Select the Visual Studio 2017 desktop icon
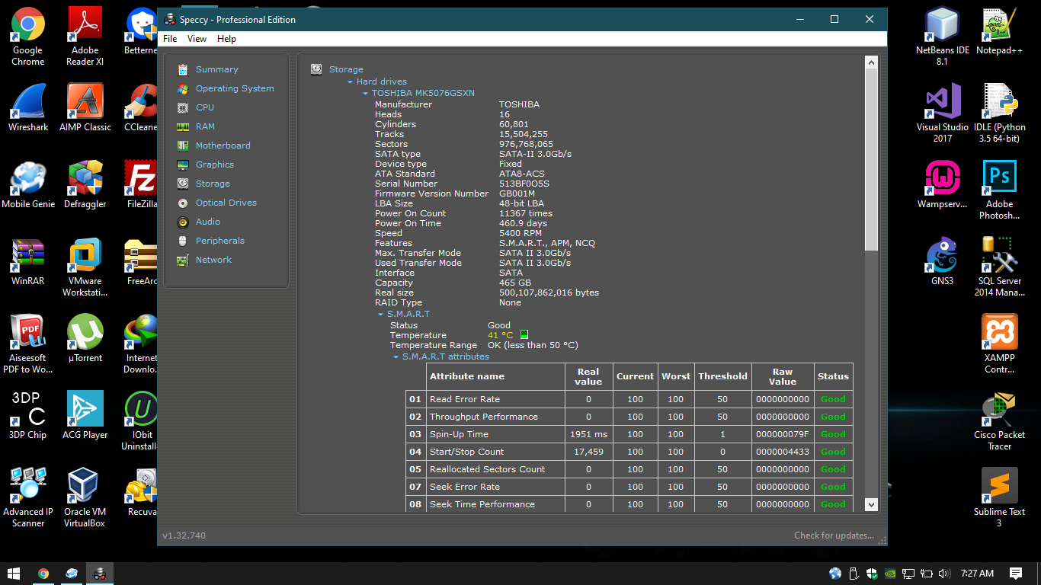This screenshot has width=1041, height=585. 943,113
